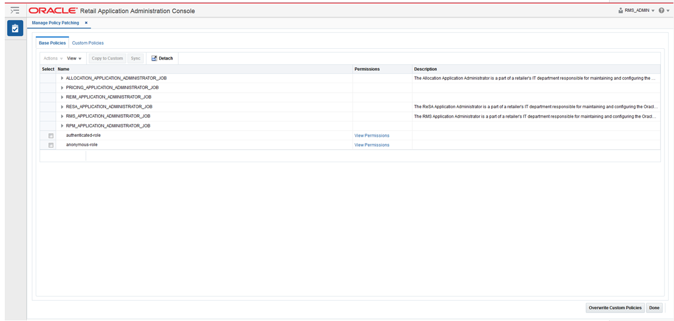Image resolution: width=674 pixels, height=321 pixels.
Task: Check the anonymous-role checkbox
Action: coord(51,145)
